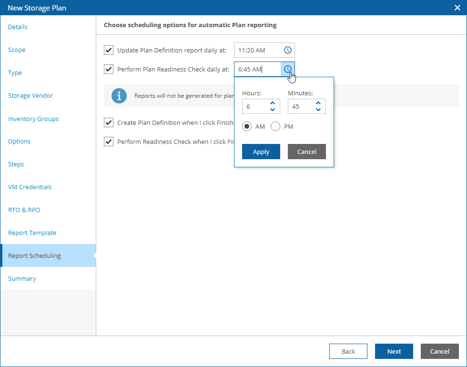Decrease the Minutes value with down arrow
Image resolution: width=467 pixels, height=367 pixels.
click(x=318, y=110)
